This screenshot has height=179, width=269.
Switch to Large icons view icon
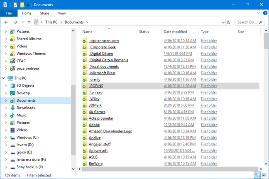[x=264, y=175]
